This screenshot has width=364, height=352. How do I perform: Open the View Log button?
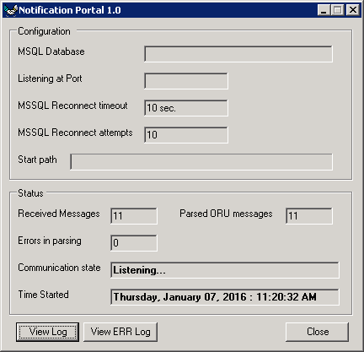47,332
